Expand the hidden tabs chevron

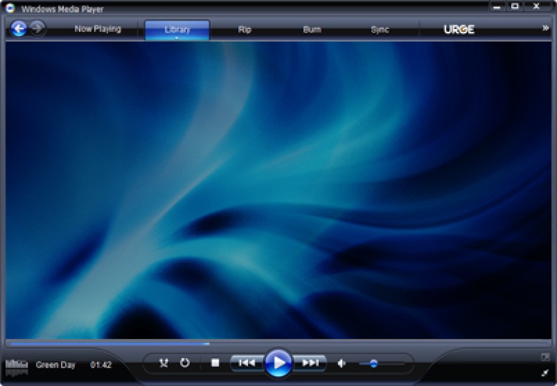(x=546, y=28)
